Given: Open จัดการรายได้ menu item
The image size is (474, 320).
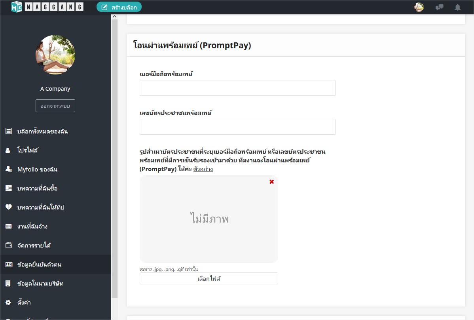Looking at the screenshot, I should pos(34,245).
